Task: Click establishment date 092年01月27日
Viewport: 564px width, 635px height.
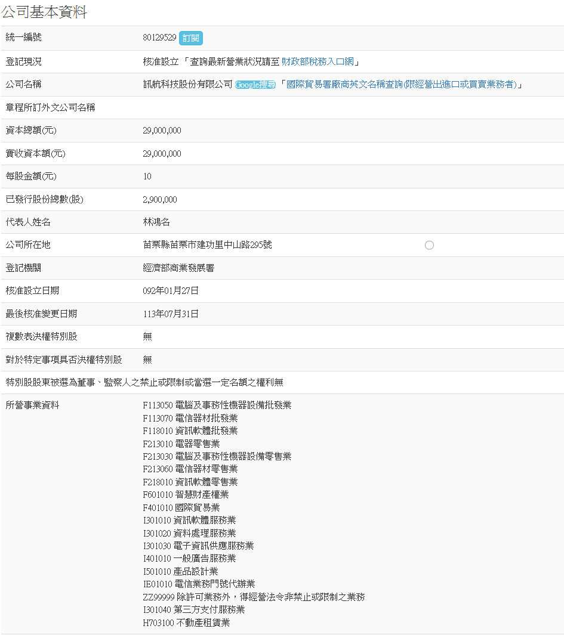Action: [171, 290]
